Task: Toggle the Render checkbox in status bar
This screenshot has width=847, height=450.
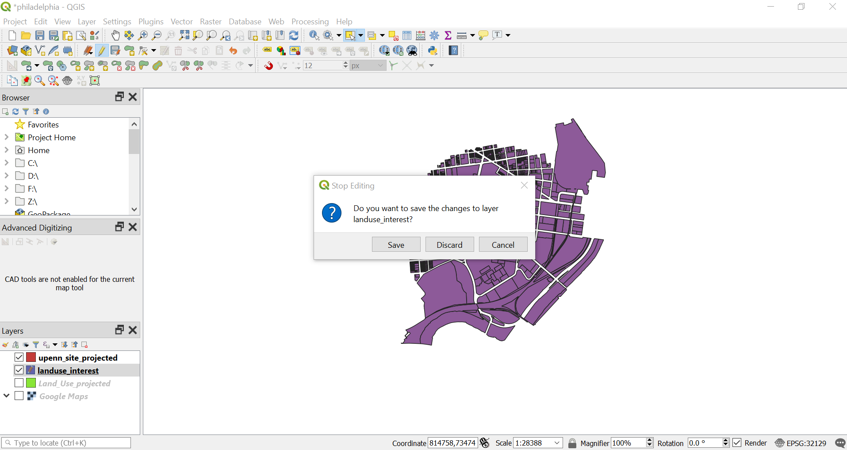Action: (x=737, y=443)
